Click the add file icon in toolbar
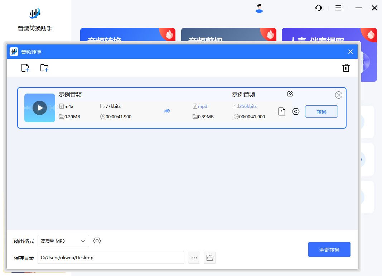The width and height of the screenshot is (382, 276). point(25,68)
